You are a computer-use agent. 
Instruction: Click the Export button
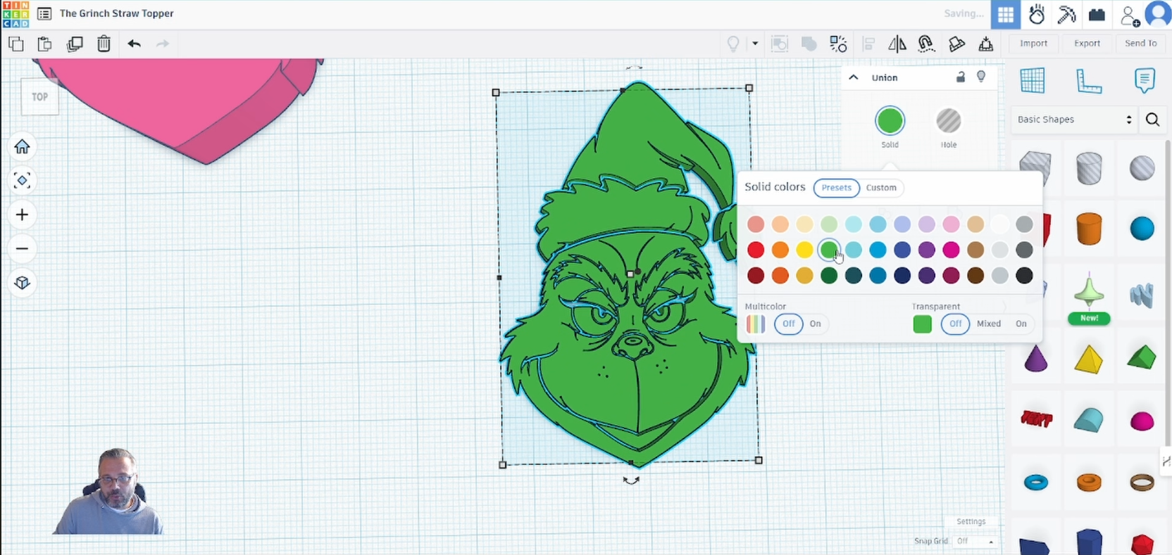click(1087, 44)
